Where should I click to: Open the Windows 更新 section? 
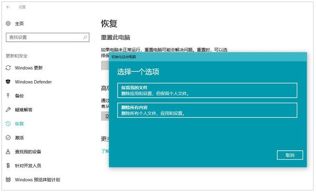[29, 68]
